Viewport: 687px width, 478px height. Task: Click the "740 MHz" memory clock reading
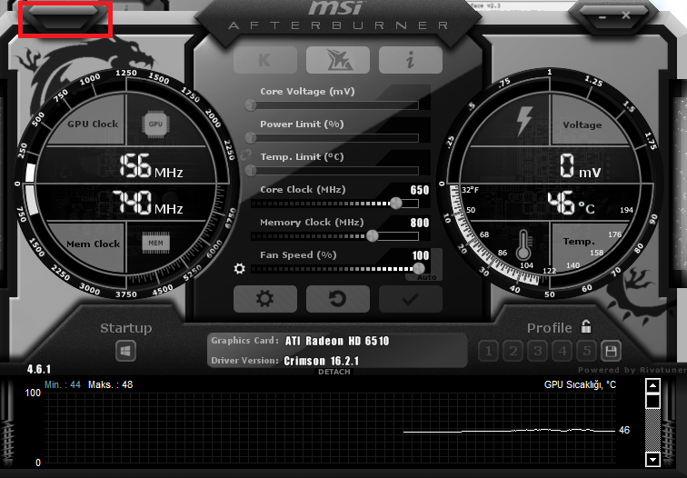[x=147, y=203]
